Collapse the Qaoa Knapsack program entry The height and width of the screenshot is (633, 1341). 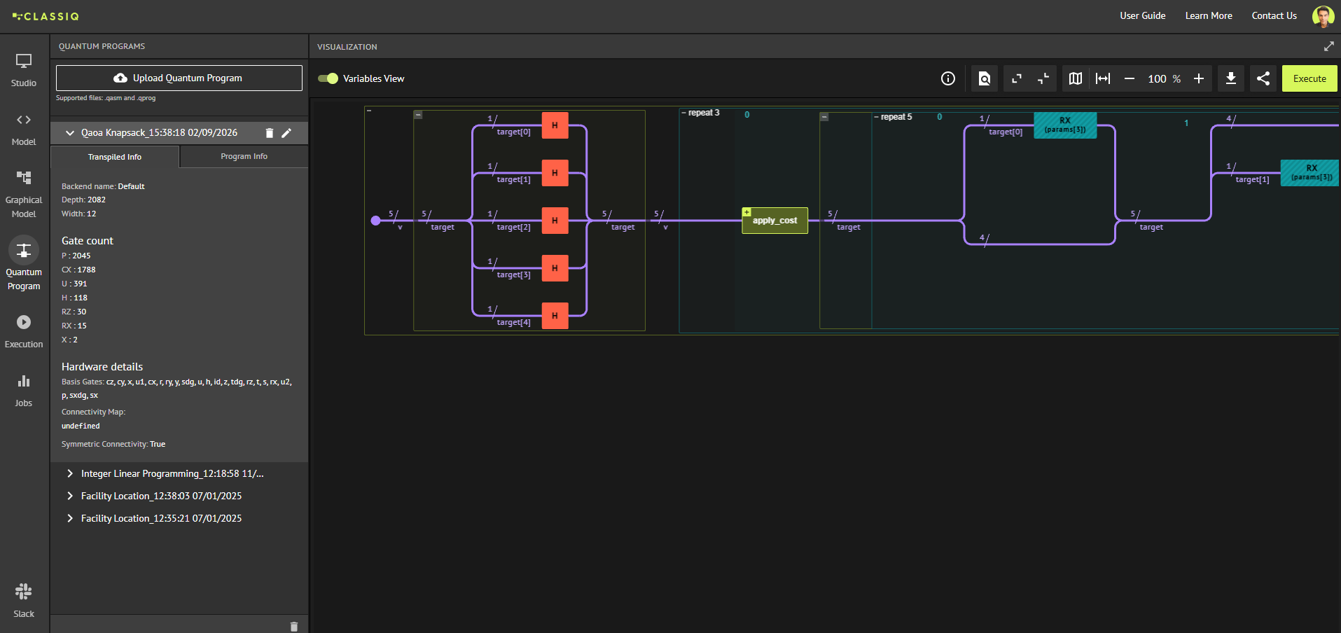pyautogui.click(x=69, y=132)
